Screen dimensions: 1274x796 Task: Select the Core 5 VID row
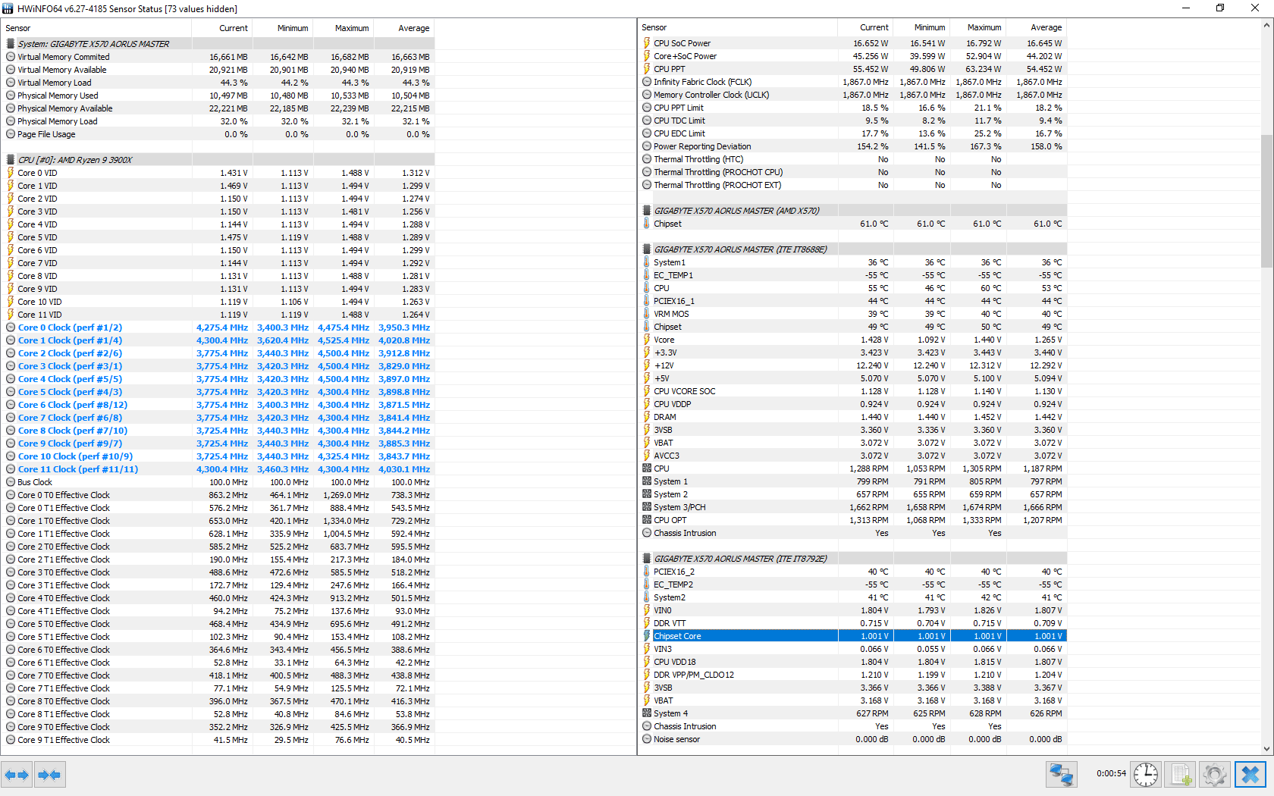tap(218, 237)
